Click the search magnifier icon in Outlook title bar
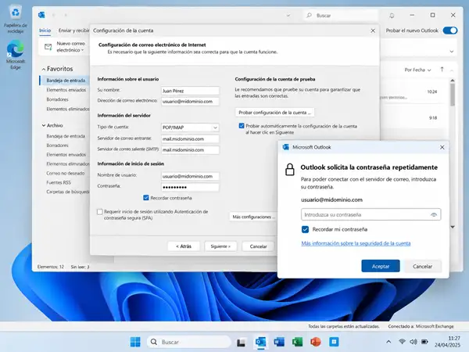Viewport: 469px width, 352px height. pos(310,16)
